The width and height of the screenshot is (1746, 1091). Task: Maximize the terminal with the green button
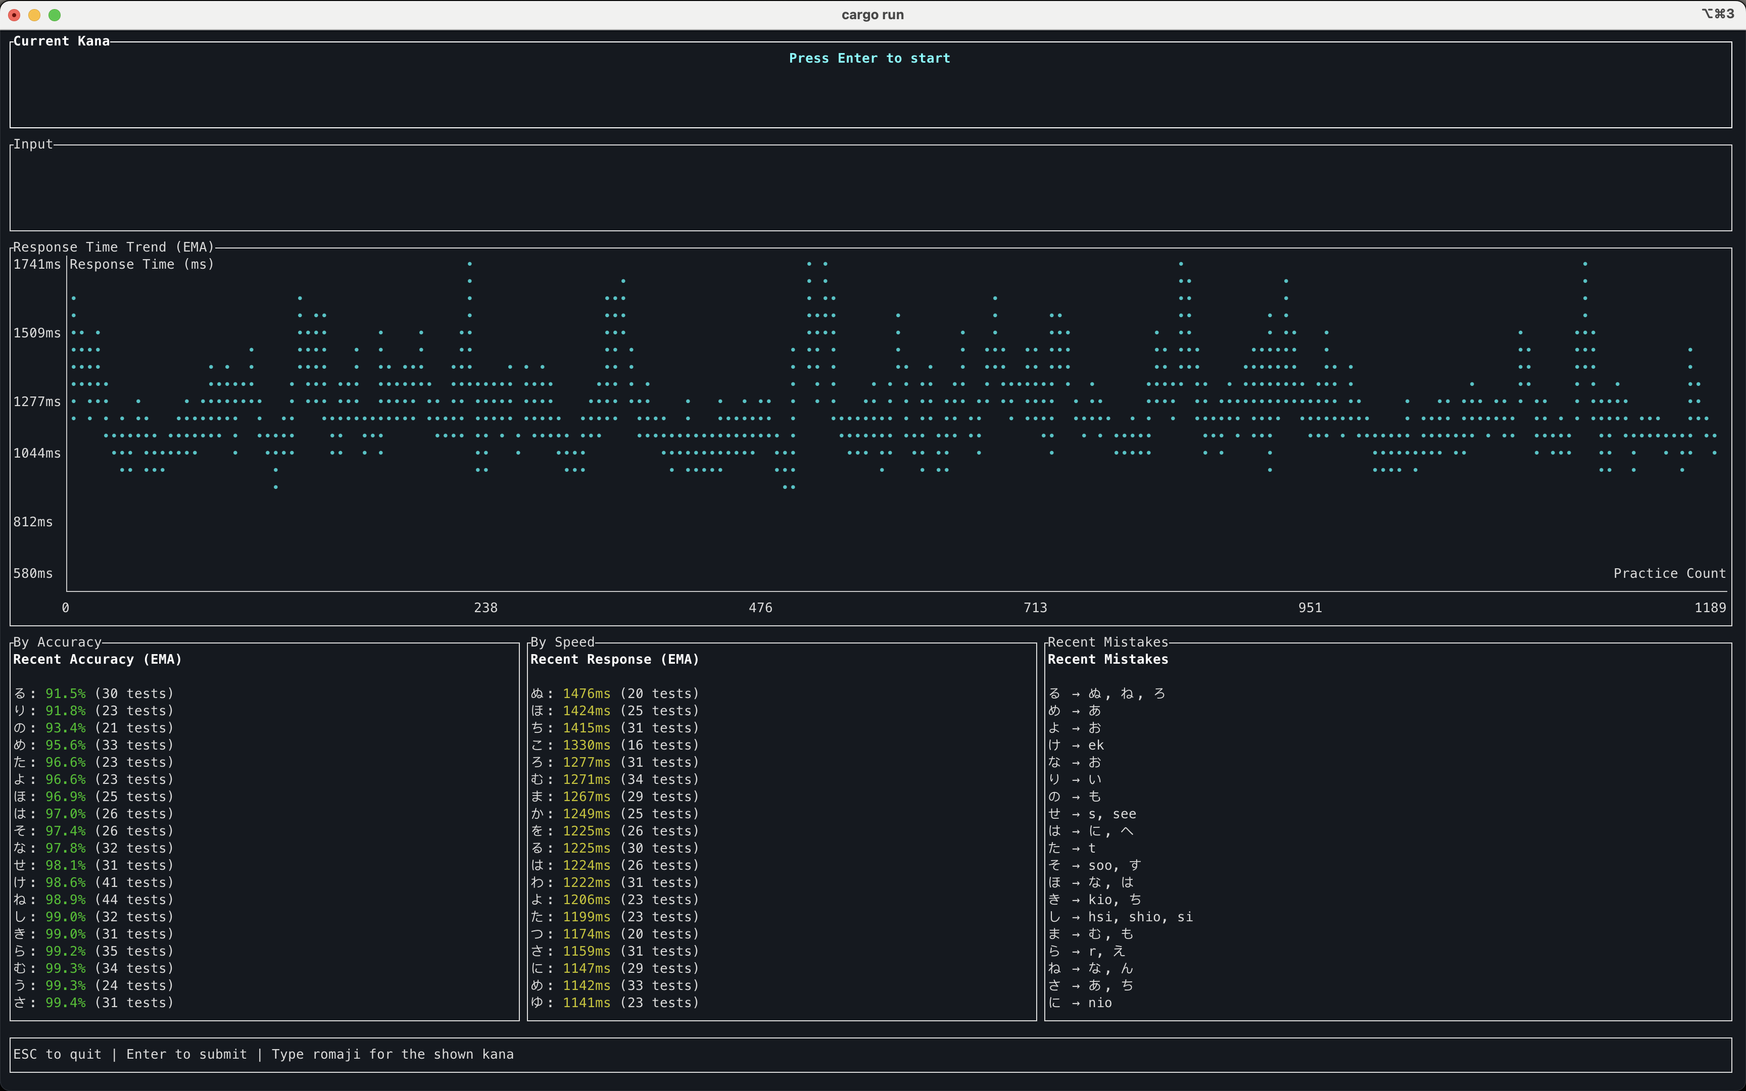click(54, 15)
